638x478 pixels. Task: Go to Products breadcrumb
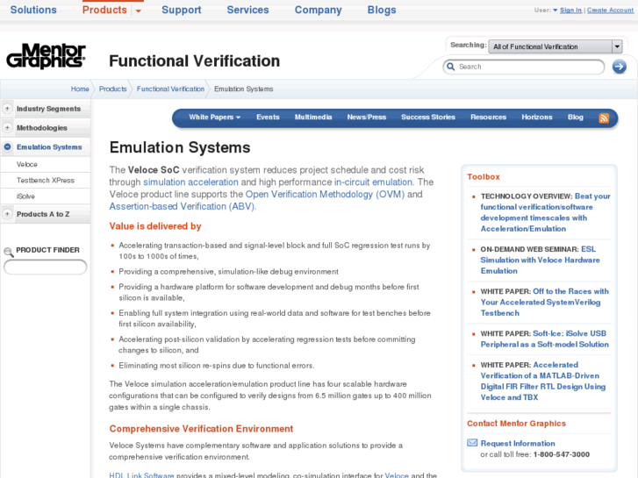(112, 89)
